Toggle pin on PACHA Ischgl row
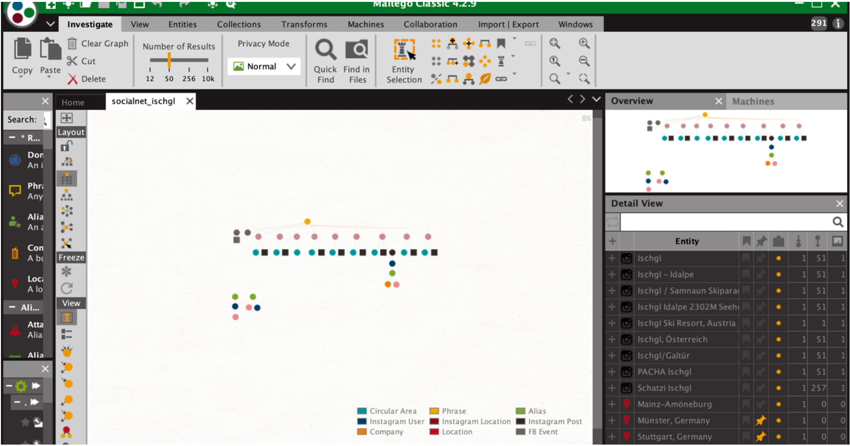 click(x=761, y=372)
